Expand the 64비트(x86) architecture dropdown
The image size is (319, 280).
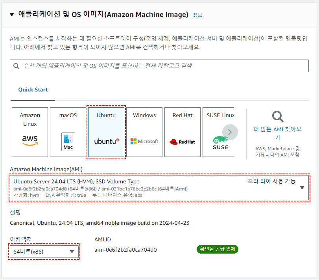point(44,252)
